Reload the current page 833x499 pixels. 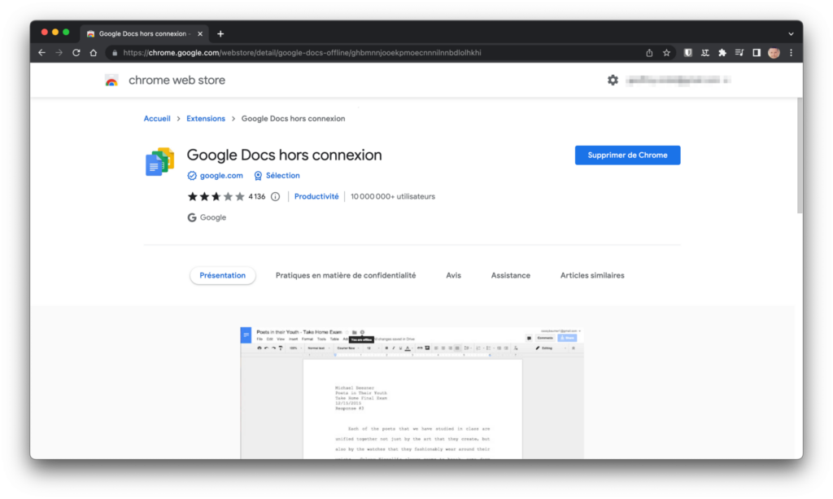(x=76, y=53)
